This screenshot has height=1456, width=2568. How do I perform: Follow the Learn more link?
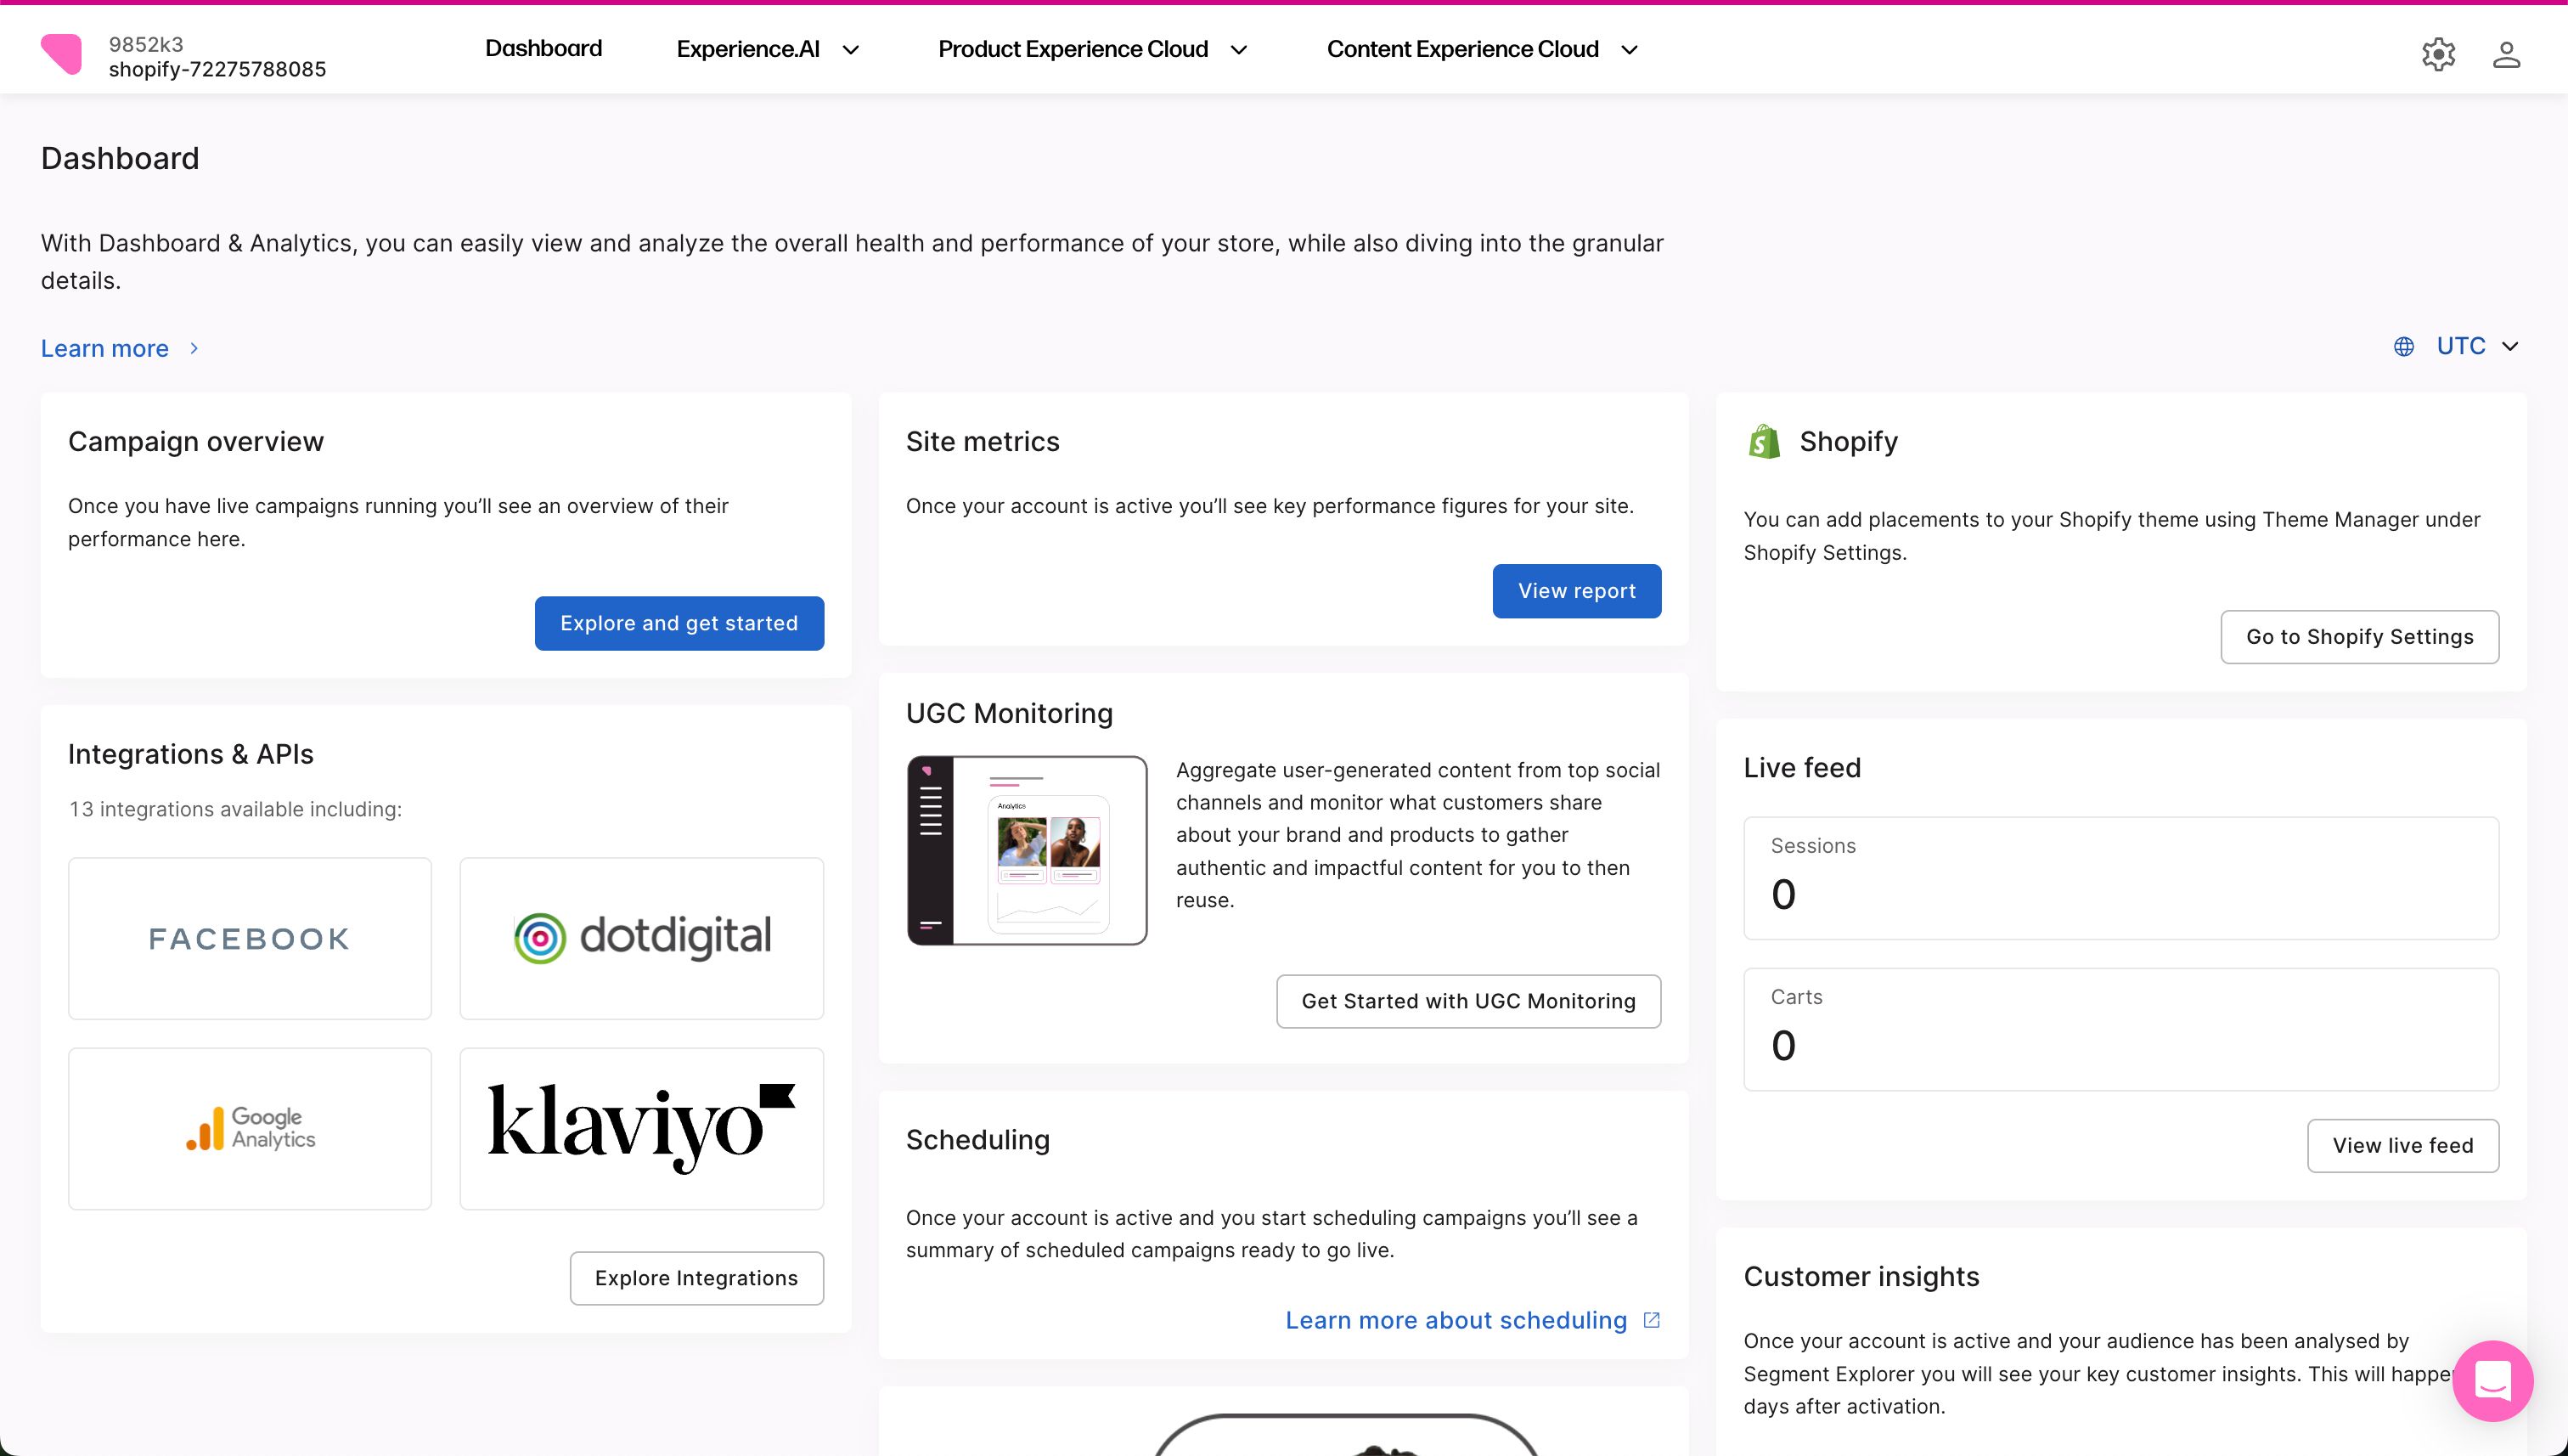(x=105, y=349)
